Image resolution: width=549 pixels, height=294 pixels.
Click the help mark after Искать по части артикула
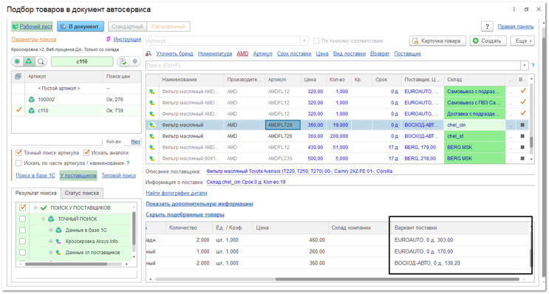pyautogui.click(x=128, y=163)
